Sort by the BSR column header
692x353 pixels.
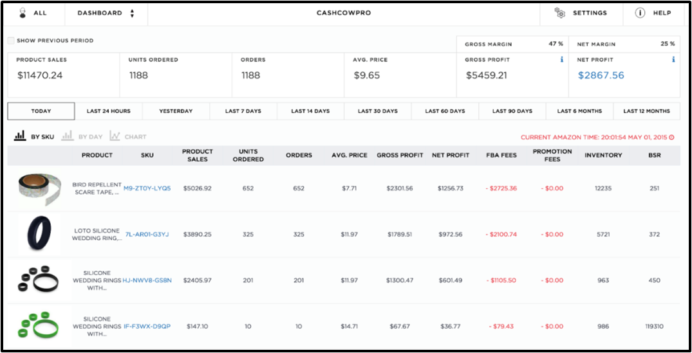(654, 156)
